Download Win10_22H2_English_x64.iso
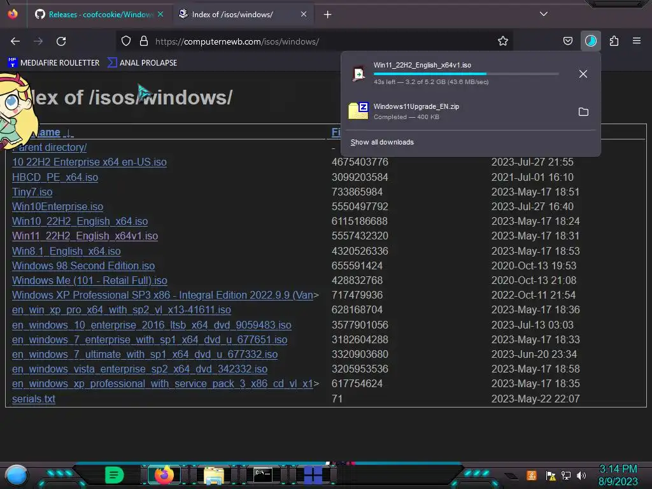 80,221
